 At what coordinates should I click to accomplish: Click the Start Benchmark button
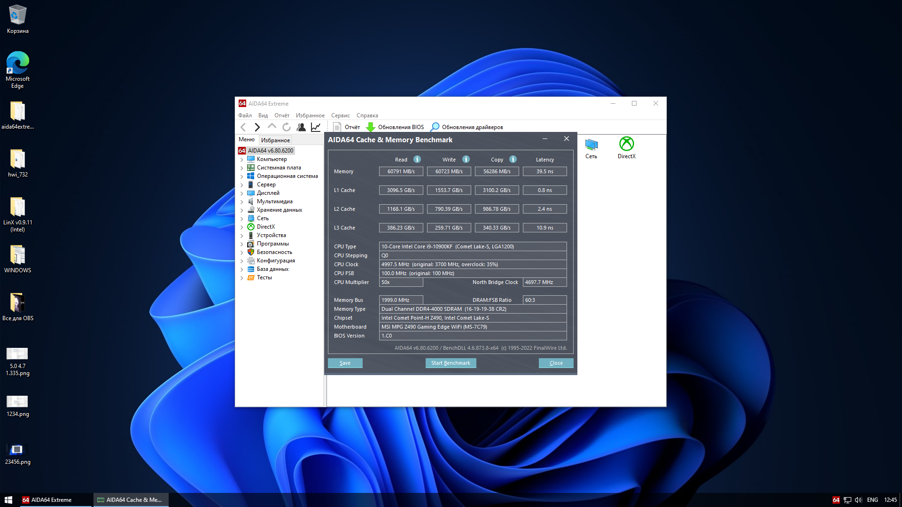(451, 363)
